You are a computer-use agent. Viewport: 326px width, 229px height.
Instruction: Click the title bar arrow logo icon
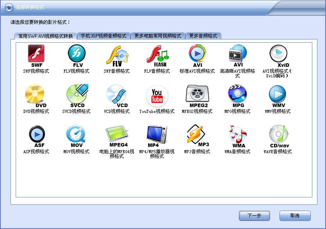pos(9,8)
